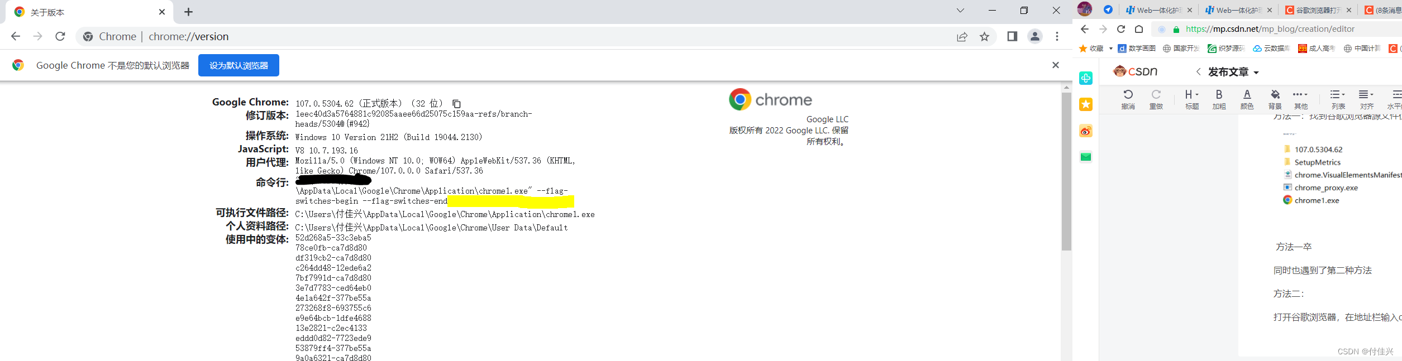
Task: Open the 织梦源码 bookmark
Action: click(x=1226, y=49)
